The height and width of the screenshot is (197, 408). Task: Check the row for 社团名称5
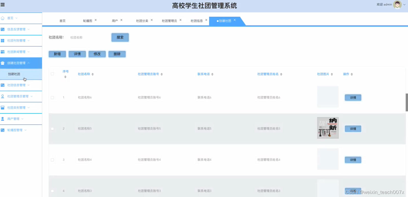52,129
